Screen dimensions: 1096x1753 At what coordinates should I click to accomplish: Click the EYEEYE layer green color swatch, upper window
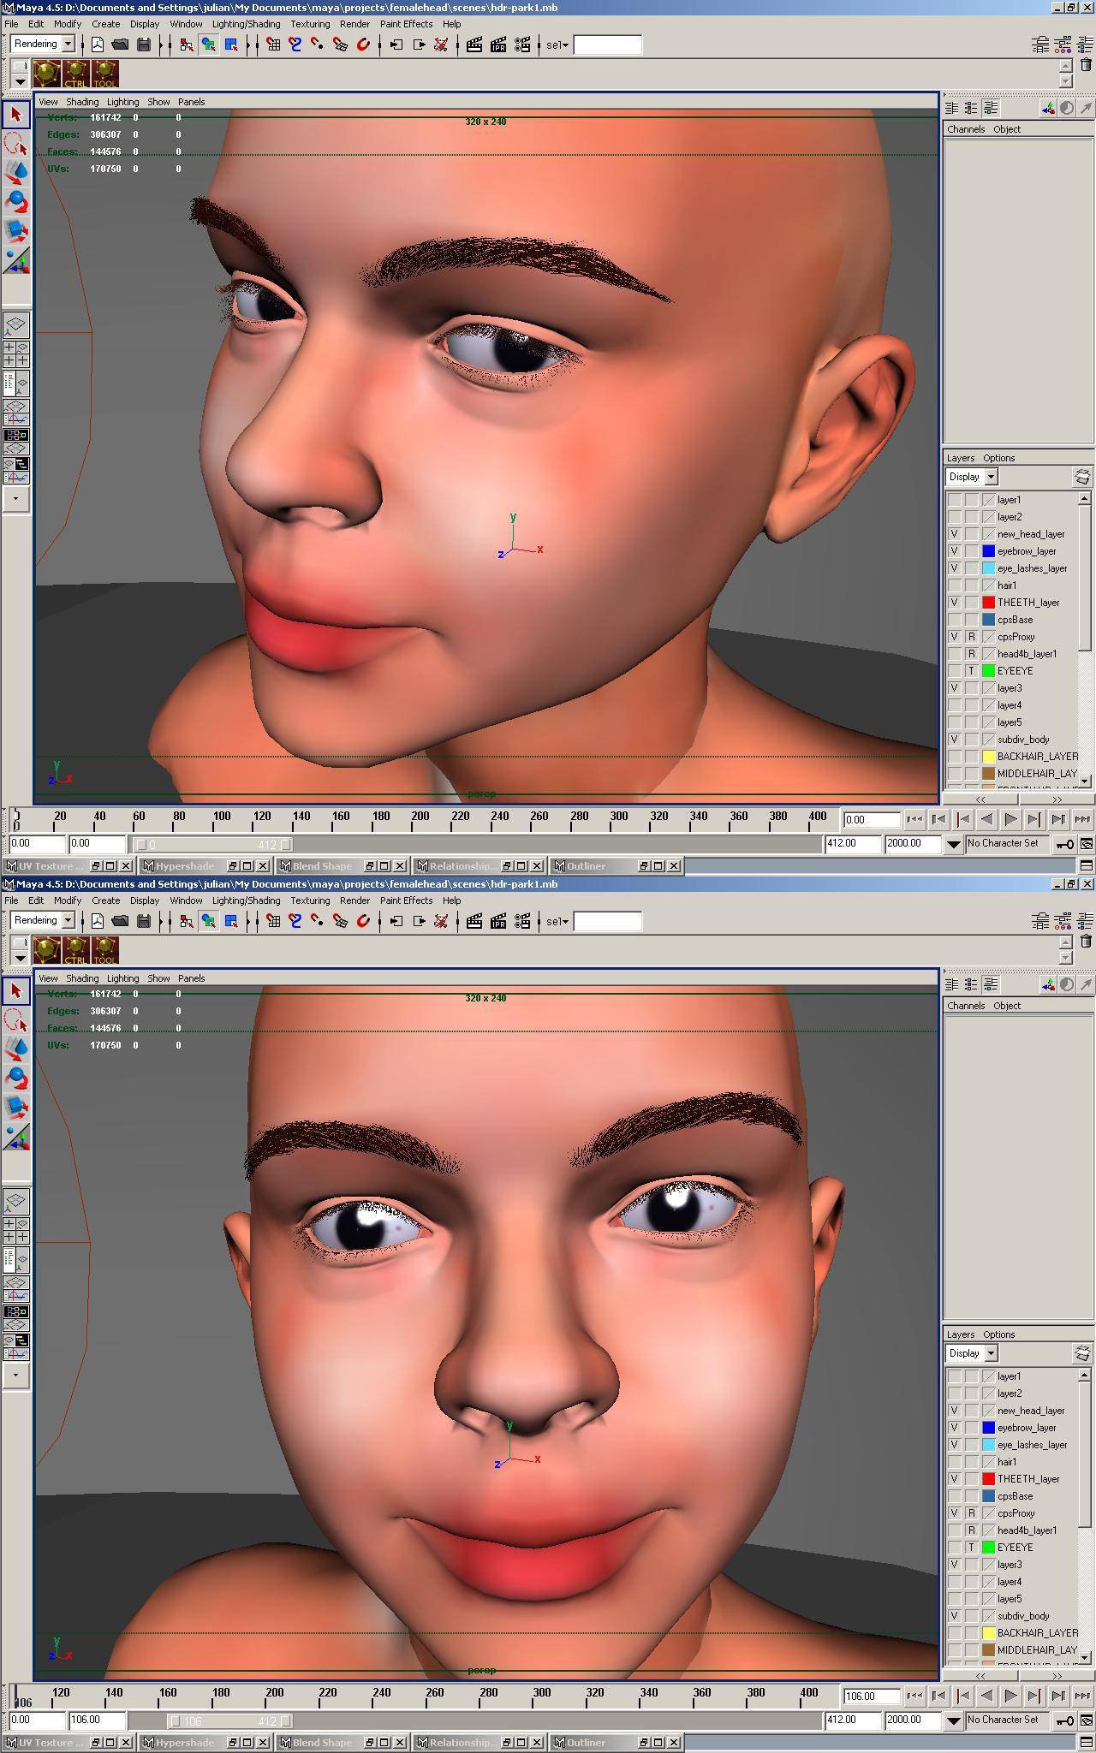[x=988, y=671]
